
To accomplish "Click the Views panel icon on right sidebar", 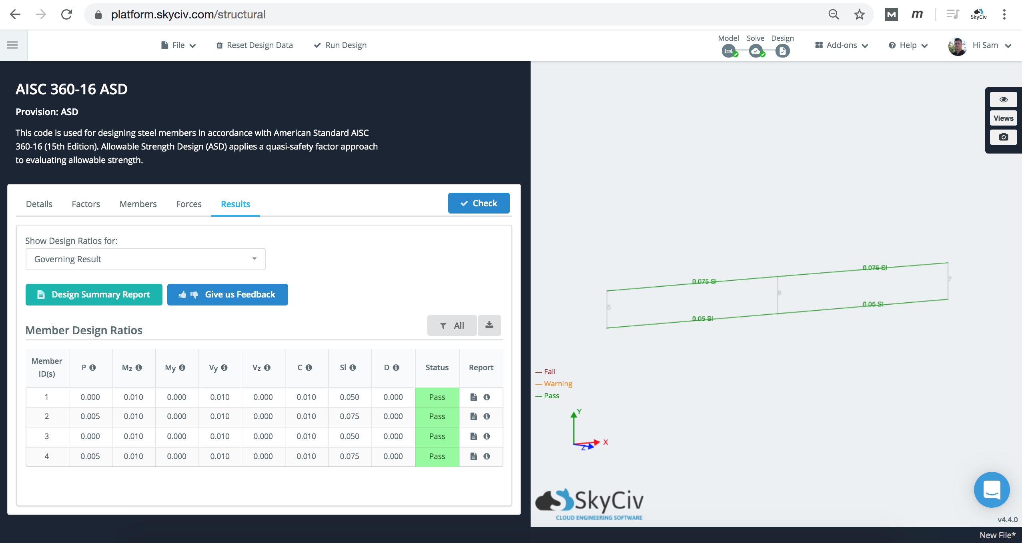I will [x=1003, y=118].
